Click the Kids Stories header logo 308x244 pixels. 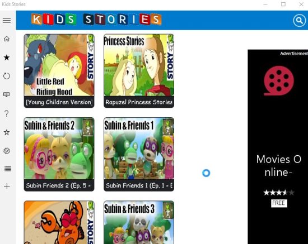click(96, 20)
